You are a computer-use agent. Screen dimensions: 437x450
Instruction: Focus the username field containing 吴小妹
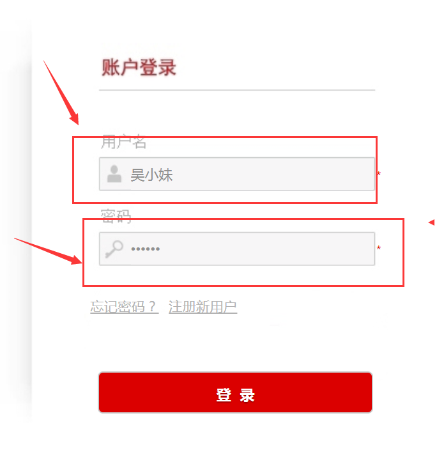(x=237, y=174)
